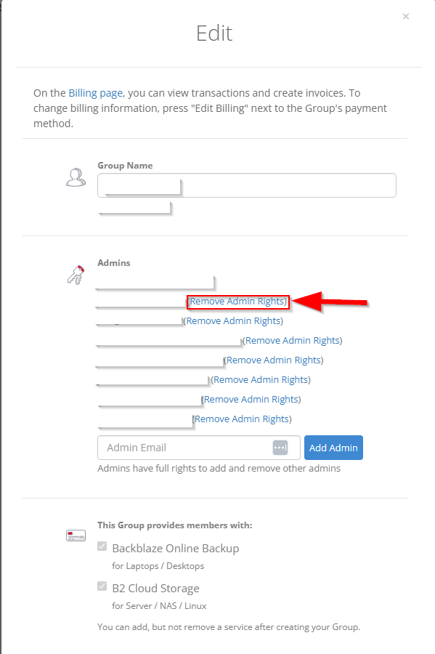Click the third Remove Admin Rights link
The image size is (435, 654).
click(293, 340)
